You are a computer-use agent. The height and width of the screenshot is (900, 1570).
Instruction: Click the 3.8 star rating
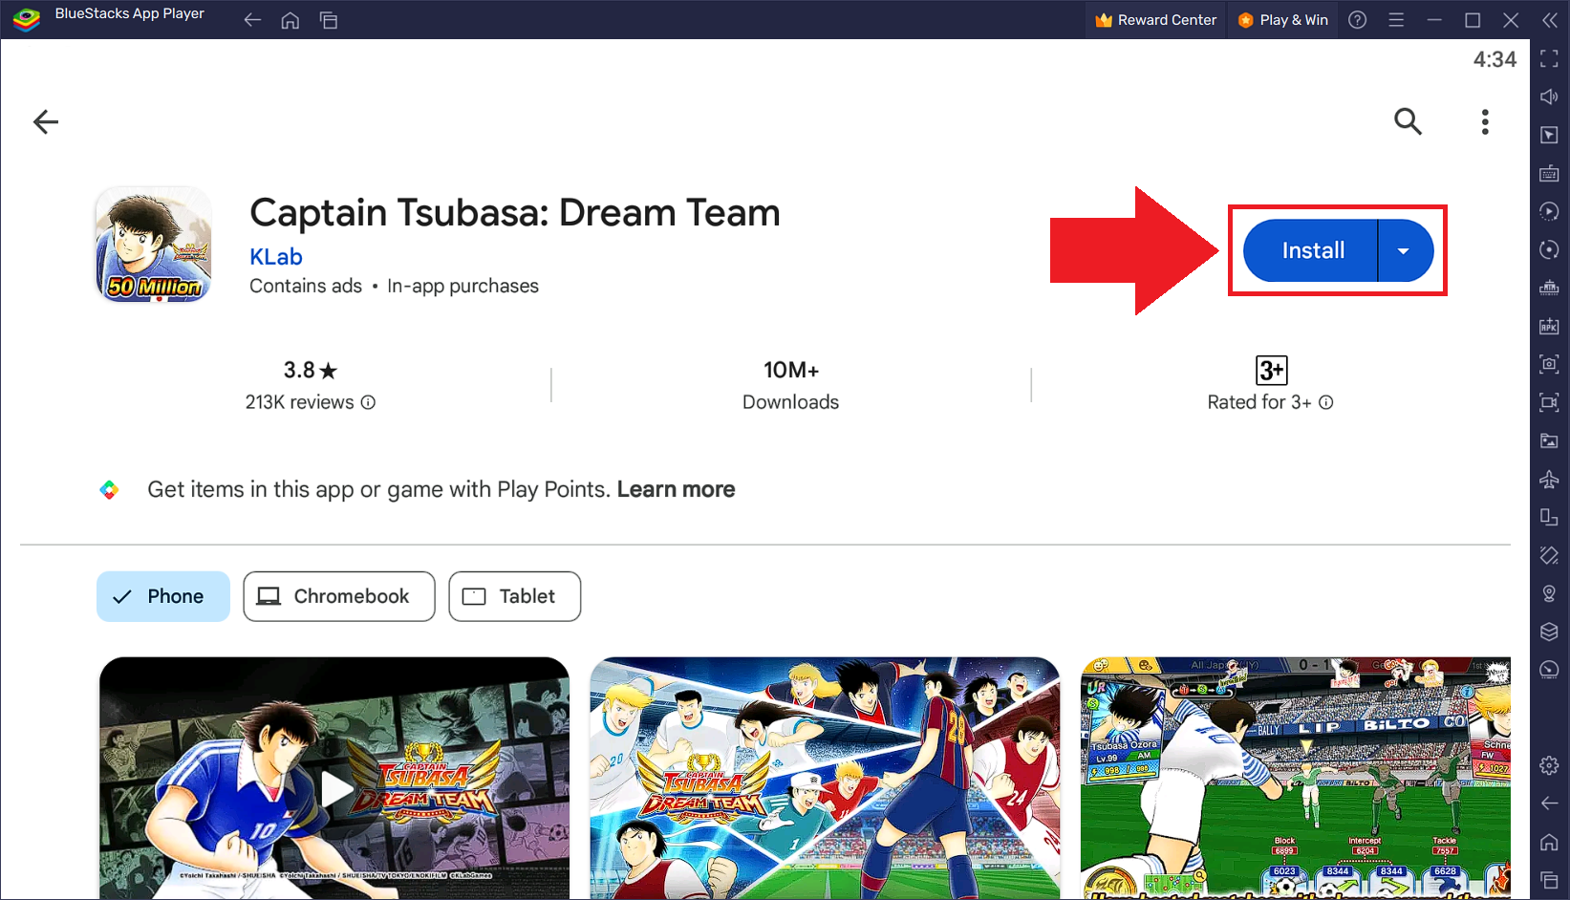pyautogui.click(x=311, y=370)
